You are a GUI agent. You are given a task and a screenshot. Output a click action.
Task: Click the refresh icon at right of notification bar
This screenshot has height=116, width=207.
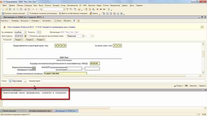(x=202, y=27)
